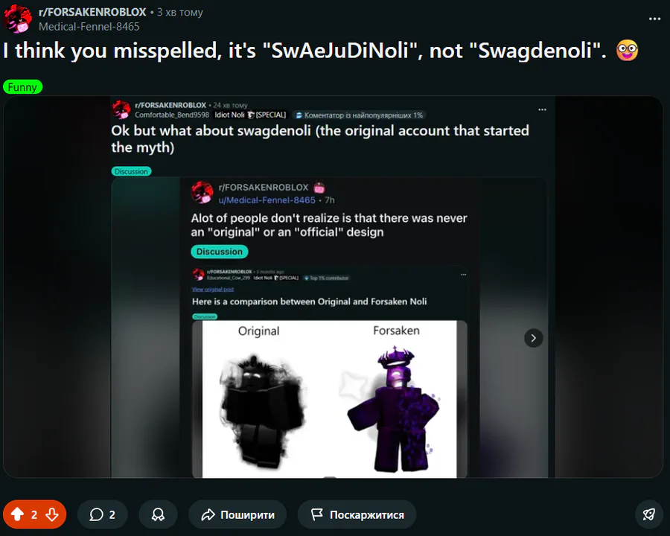This screenshot has width=670, height=536.
Task: Click the Поширити share button
Action: click(x=237, y=514)
